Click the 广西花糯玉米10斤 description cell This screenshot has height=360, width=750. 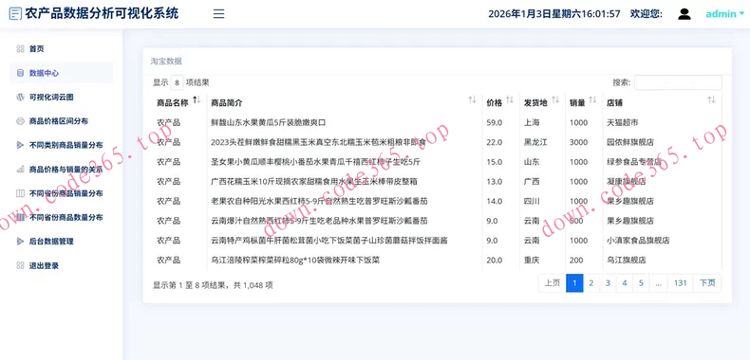(314, 182)
